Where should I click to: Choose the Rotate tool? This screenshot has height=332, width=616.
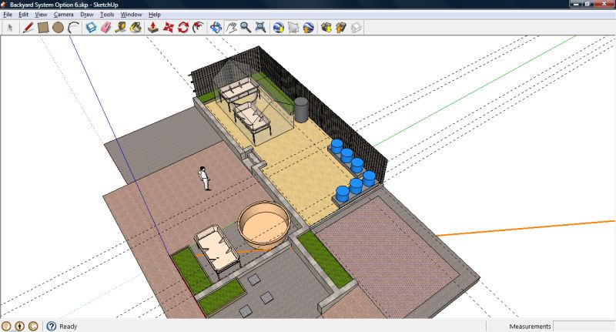(183, 28)
